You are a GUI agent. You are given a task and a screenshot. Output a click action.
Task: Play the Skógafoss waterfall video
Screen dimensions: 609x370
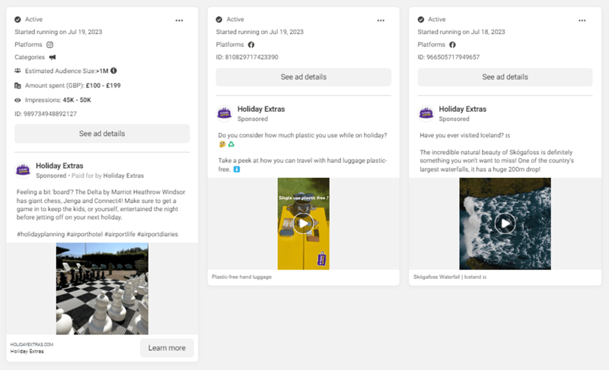click(505, 223)
